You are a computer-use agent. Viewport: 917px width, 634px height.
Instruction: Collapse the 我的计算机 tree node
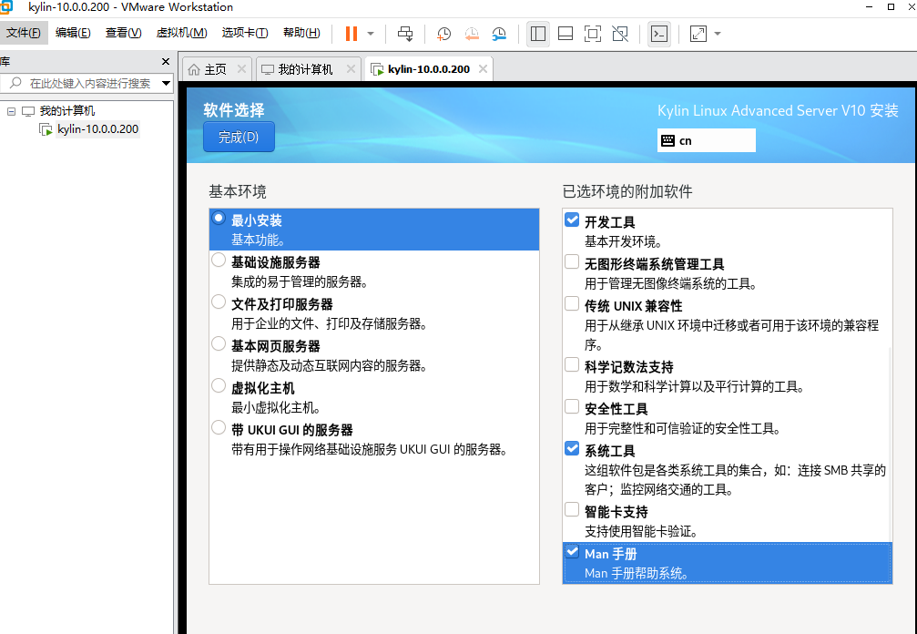click(x=11, y=110)
